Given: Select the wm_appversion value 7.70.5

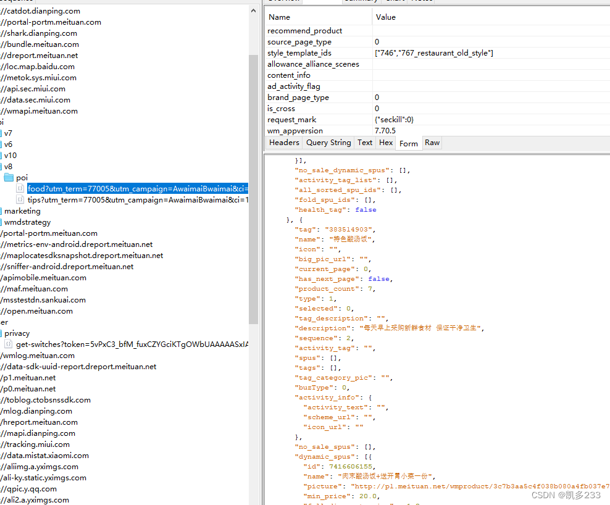Looking at the screenshot, I should coord(385,131).
